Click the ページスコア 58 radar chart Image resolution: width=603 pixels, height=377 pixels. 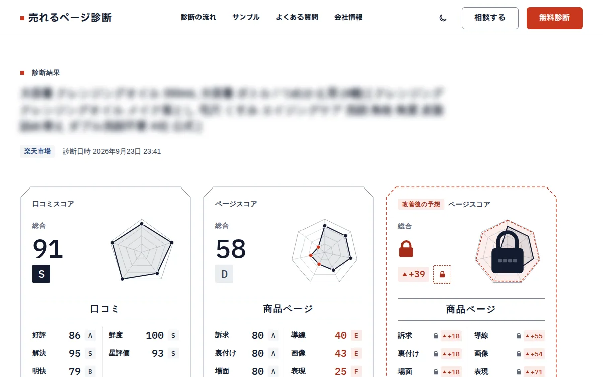click(325, 251)
